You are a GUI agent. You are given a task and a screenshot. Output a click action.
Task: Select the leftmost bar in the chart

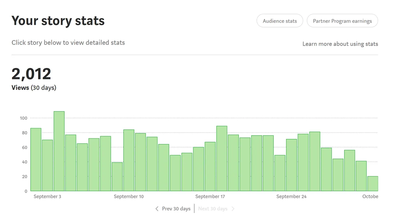click(x=36, y=160)
